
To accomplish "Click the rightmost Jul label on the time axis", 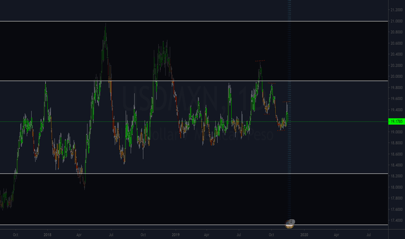I will point(368,234).
